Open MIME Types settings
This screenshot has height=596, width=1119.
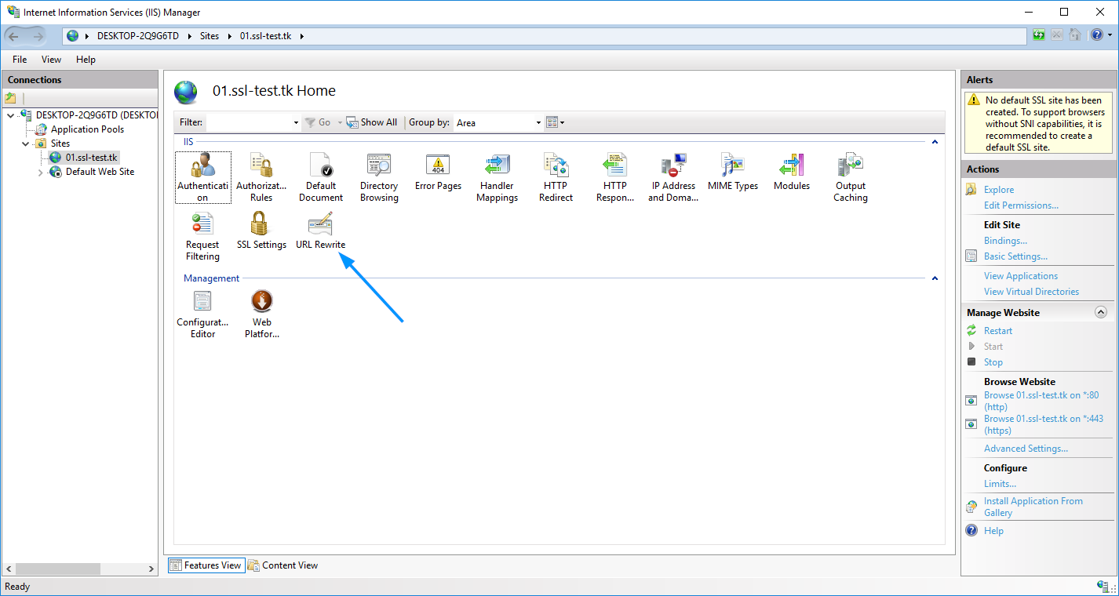732,173
